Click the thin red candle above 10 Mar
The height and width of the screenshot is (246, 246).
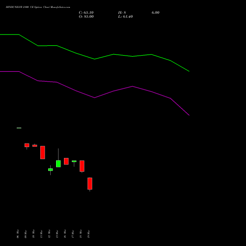(35, 146)
